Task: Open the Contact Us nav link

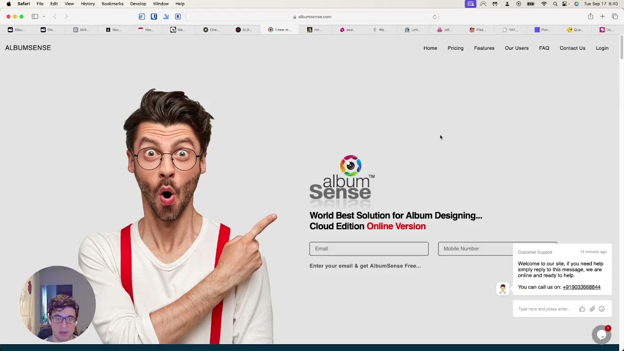Action: click(x=572, y=48)
